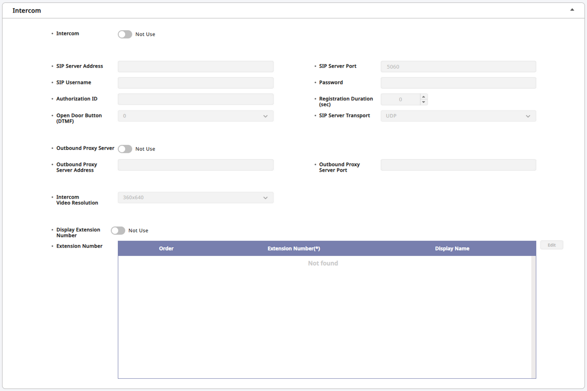
Task: Decrease Registration Duration with down arrow
Action: 424,102
